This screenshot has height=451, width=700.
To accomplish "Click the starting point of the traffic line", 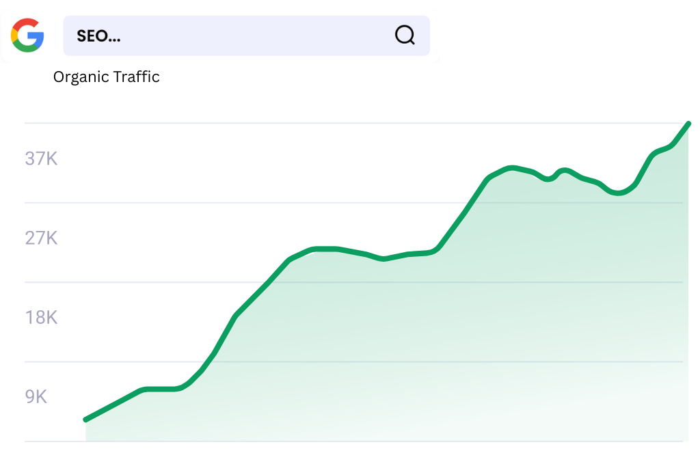I will click(x=85, y=418).
